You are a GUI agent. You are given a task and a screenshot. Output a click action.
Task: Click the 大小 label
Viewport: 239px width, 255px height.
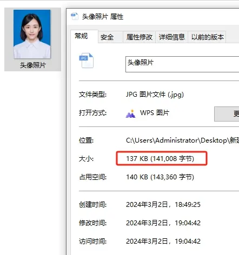(x=86, y=159)
